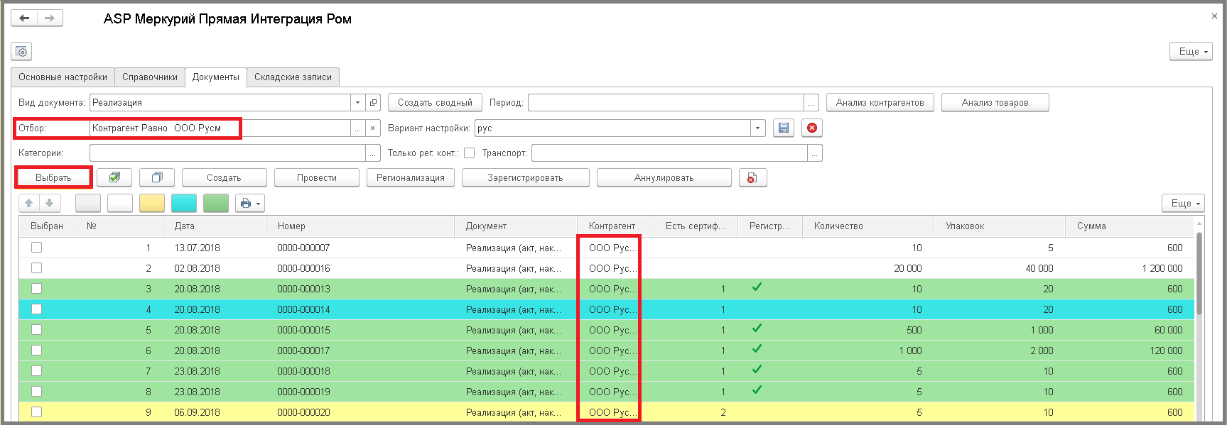Check the box for document 0000-000019

36,392
